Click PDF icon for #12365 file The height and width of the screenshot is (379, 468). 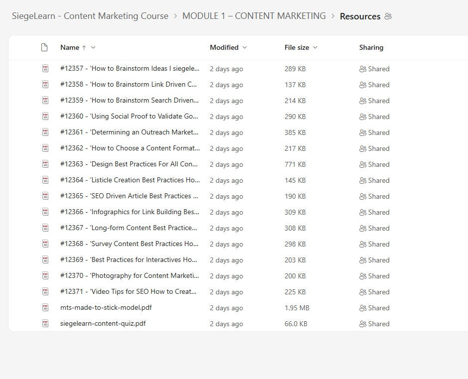[45, 196]
